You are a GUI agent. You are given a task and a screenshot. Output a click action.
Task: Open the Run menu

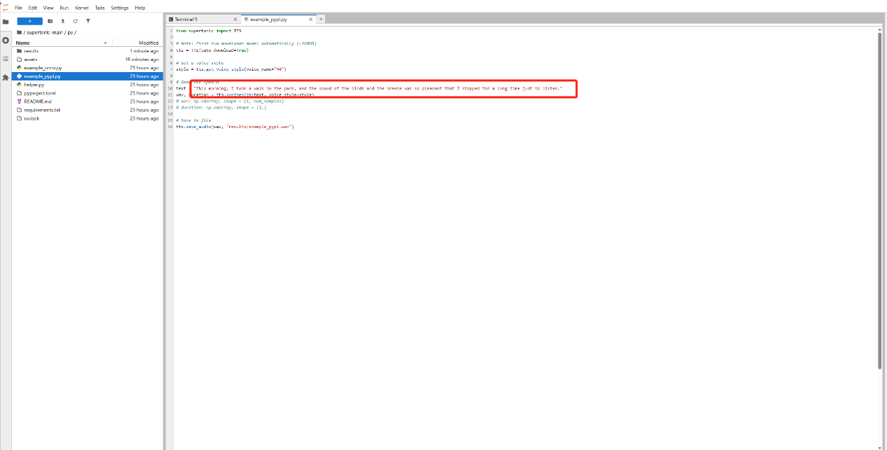(64, 8)
